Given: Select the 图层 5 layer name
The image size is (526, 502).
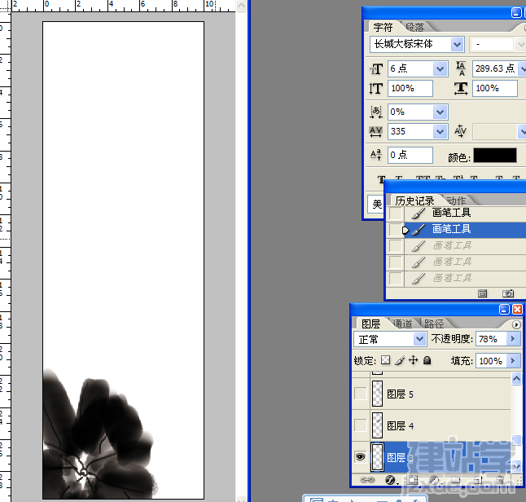Looking at the screenshot, I should [401, 394].
